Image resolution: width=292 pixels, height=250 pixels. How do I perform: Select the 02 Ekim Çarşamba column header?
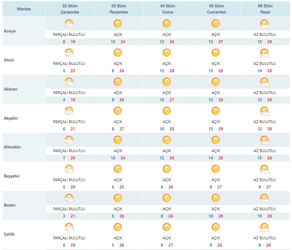point(70,9)
